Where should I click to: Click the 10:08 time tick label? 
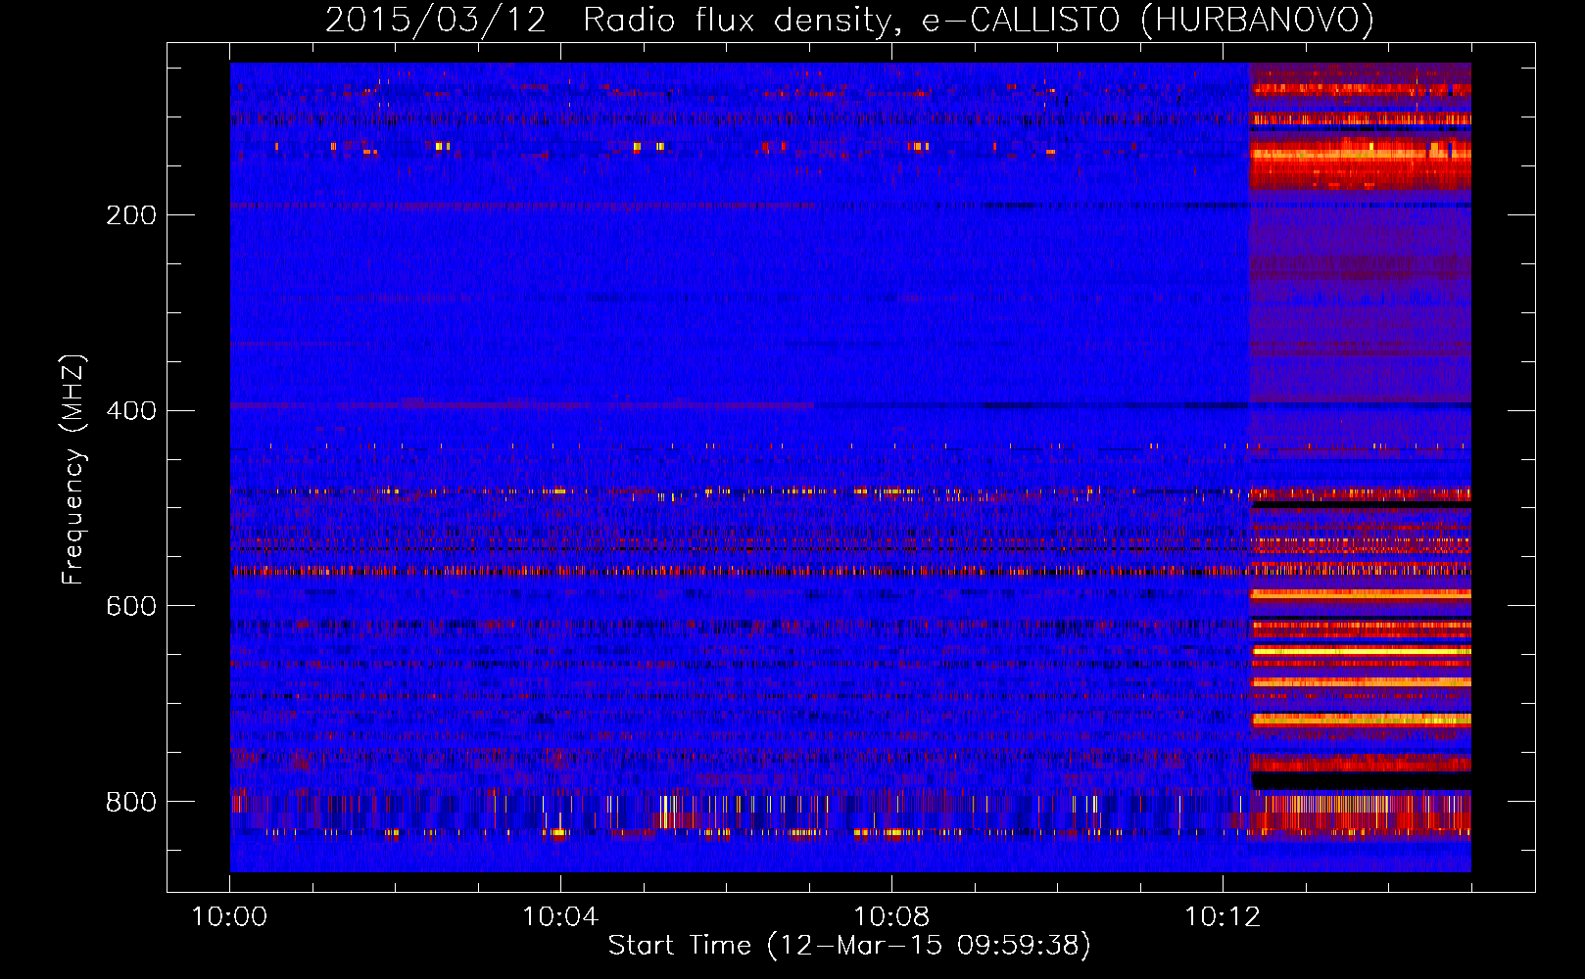point(891,917)
